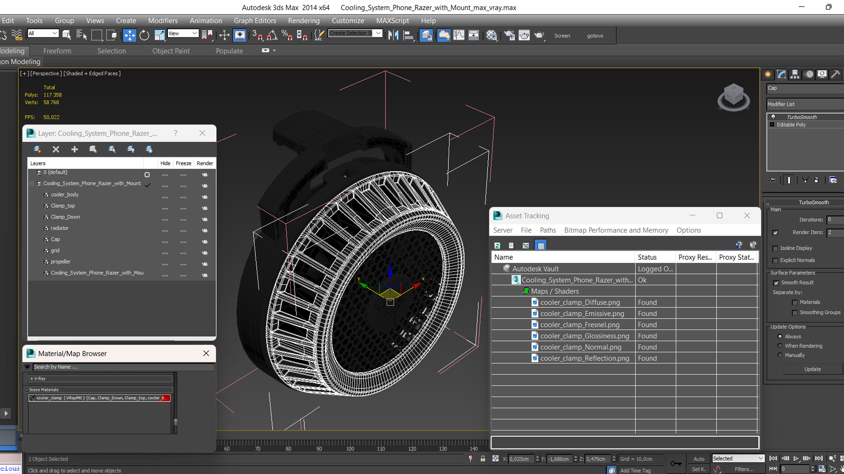Toggle the Smooth Result checkbox

click(776, 283)
